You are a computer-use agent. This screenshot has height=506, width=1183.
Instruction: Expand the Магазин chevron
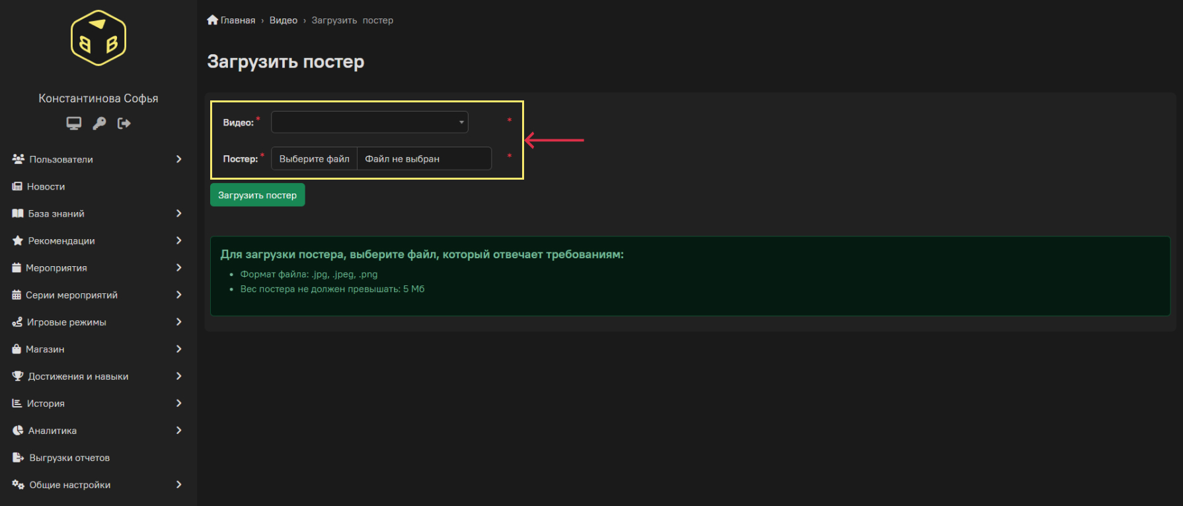click(x=178, y=349)
